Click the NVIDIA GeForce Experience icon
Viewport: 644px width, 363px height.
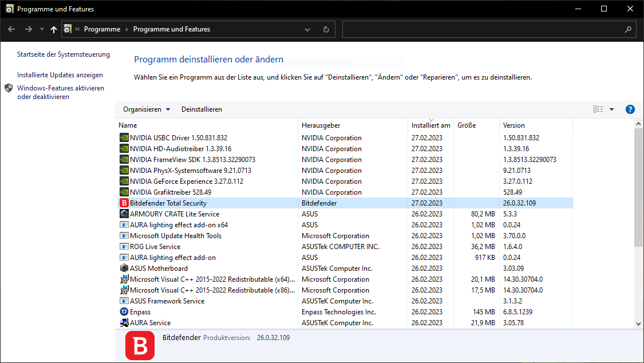tap(124, 181)
